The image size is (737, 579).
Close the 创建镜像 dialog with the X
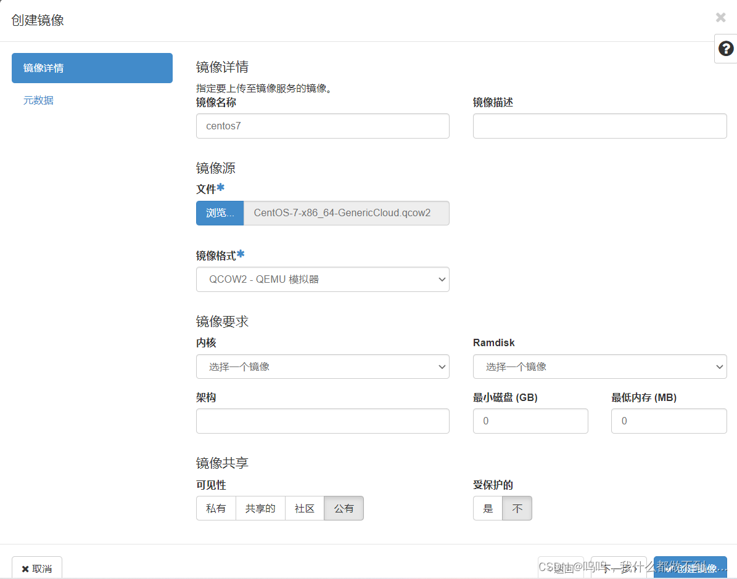click(720, 17)
